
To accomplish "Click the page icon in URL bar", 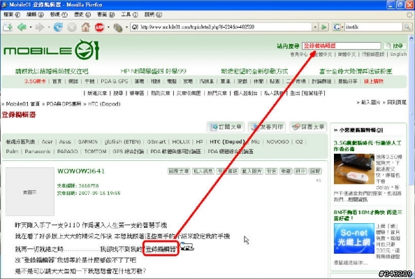I will pos(135,27).
